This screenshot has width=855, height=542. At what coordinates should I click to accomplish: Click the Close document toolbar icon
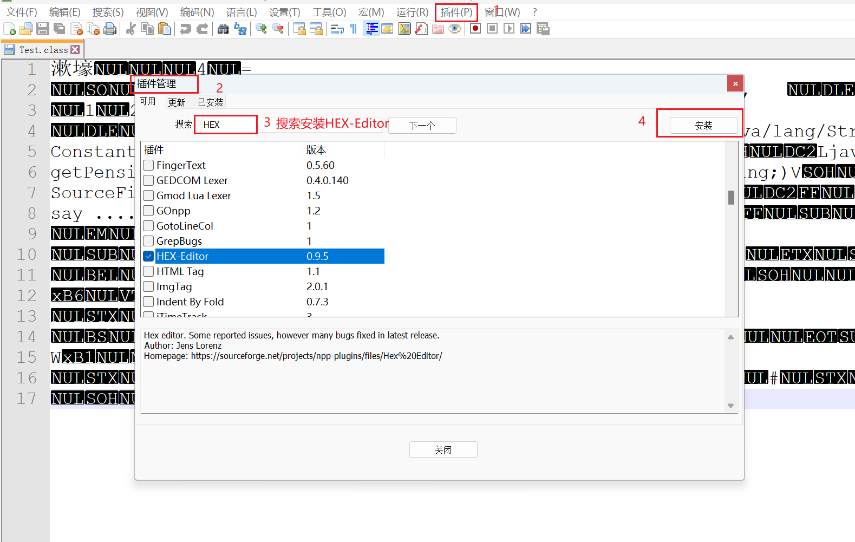76,29
